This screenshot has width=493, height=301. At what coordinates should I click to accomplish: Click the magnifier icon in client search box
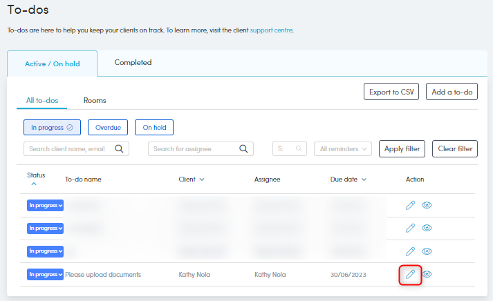pyautogui.click(x=119, y=148)
